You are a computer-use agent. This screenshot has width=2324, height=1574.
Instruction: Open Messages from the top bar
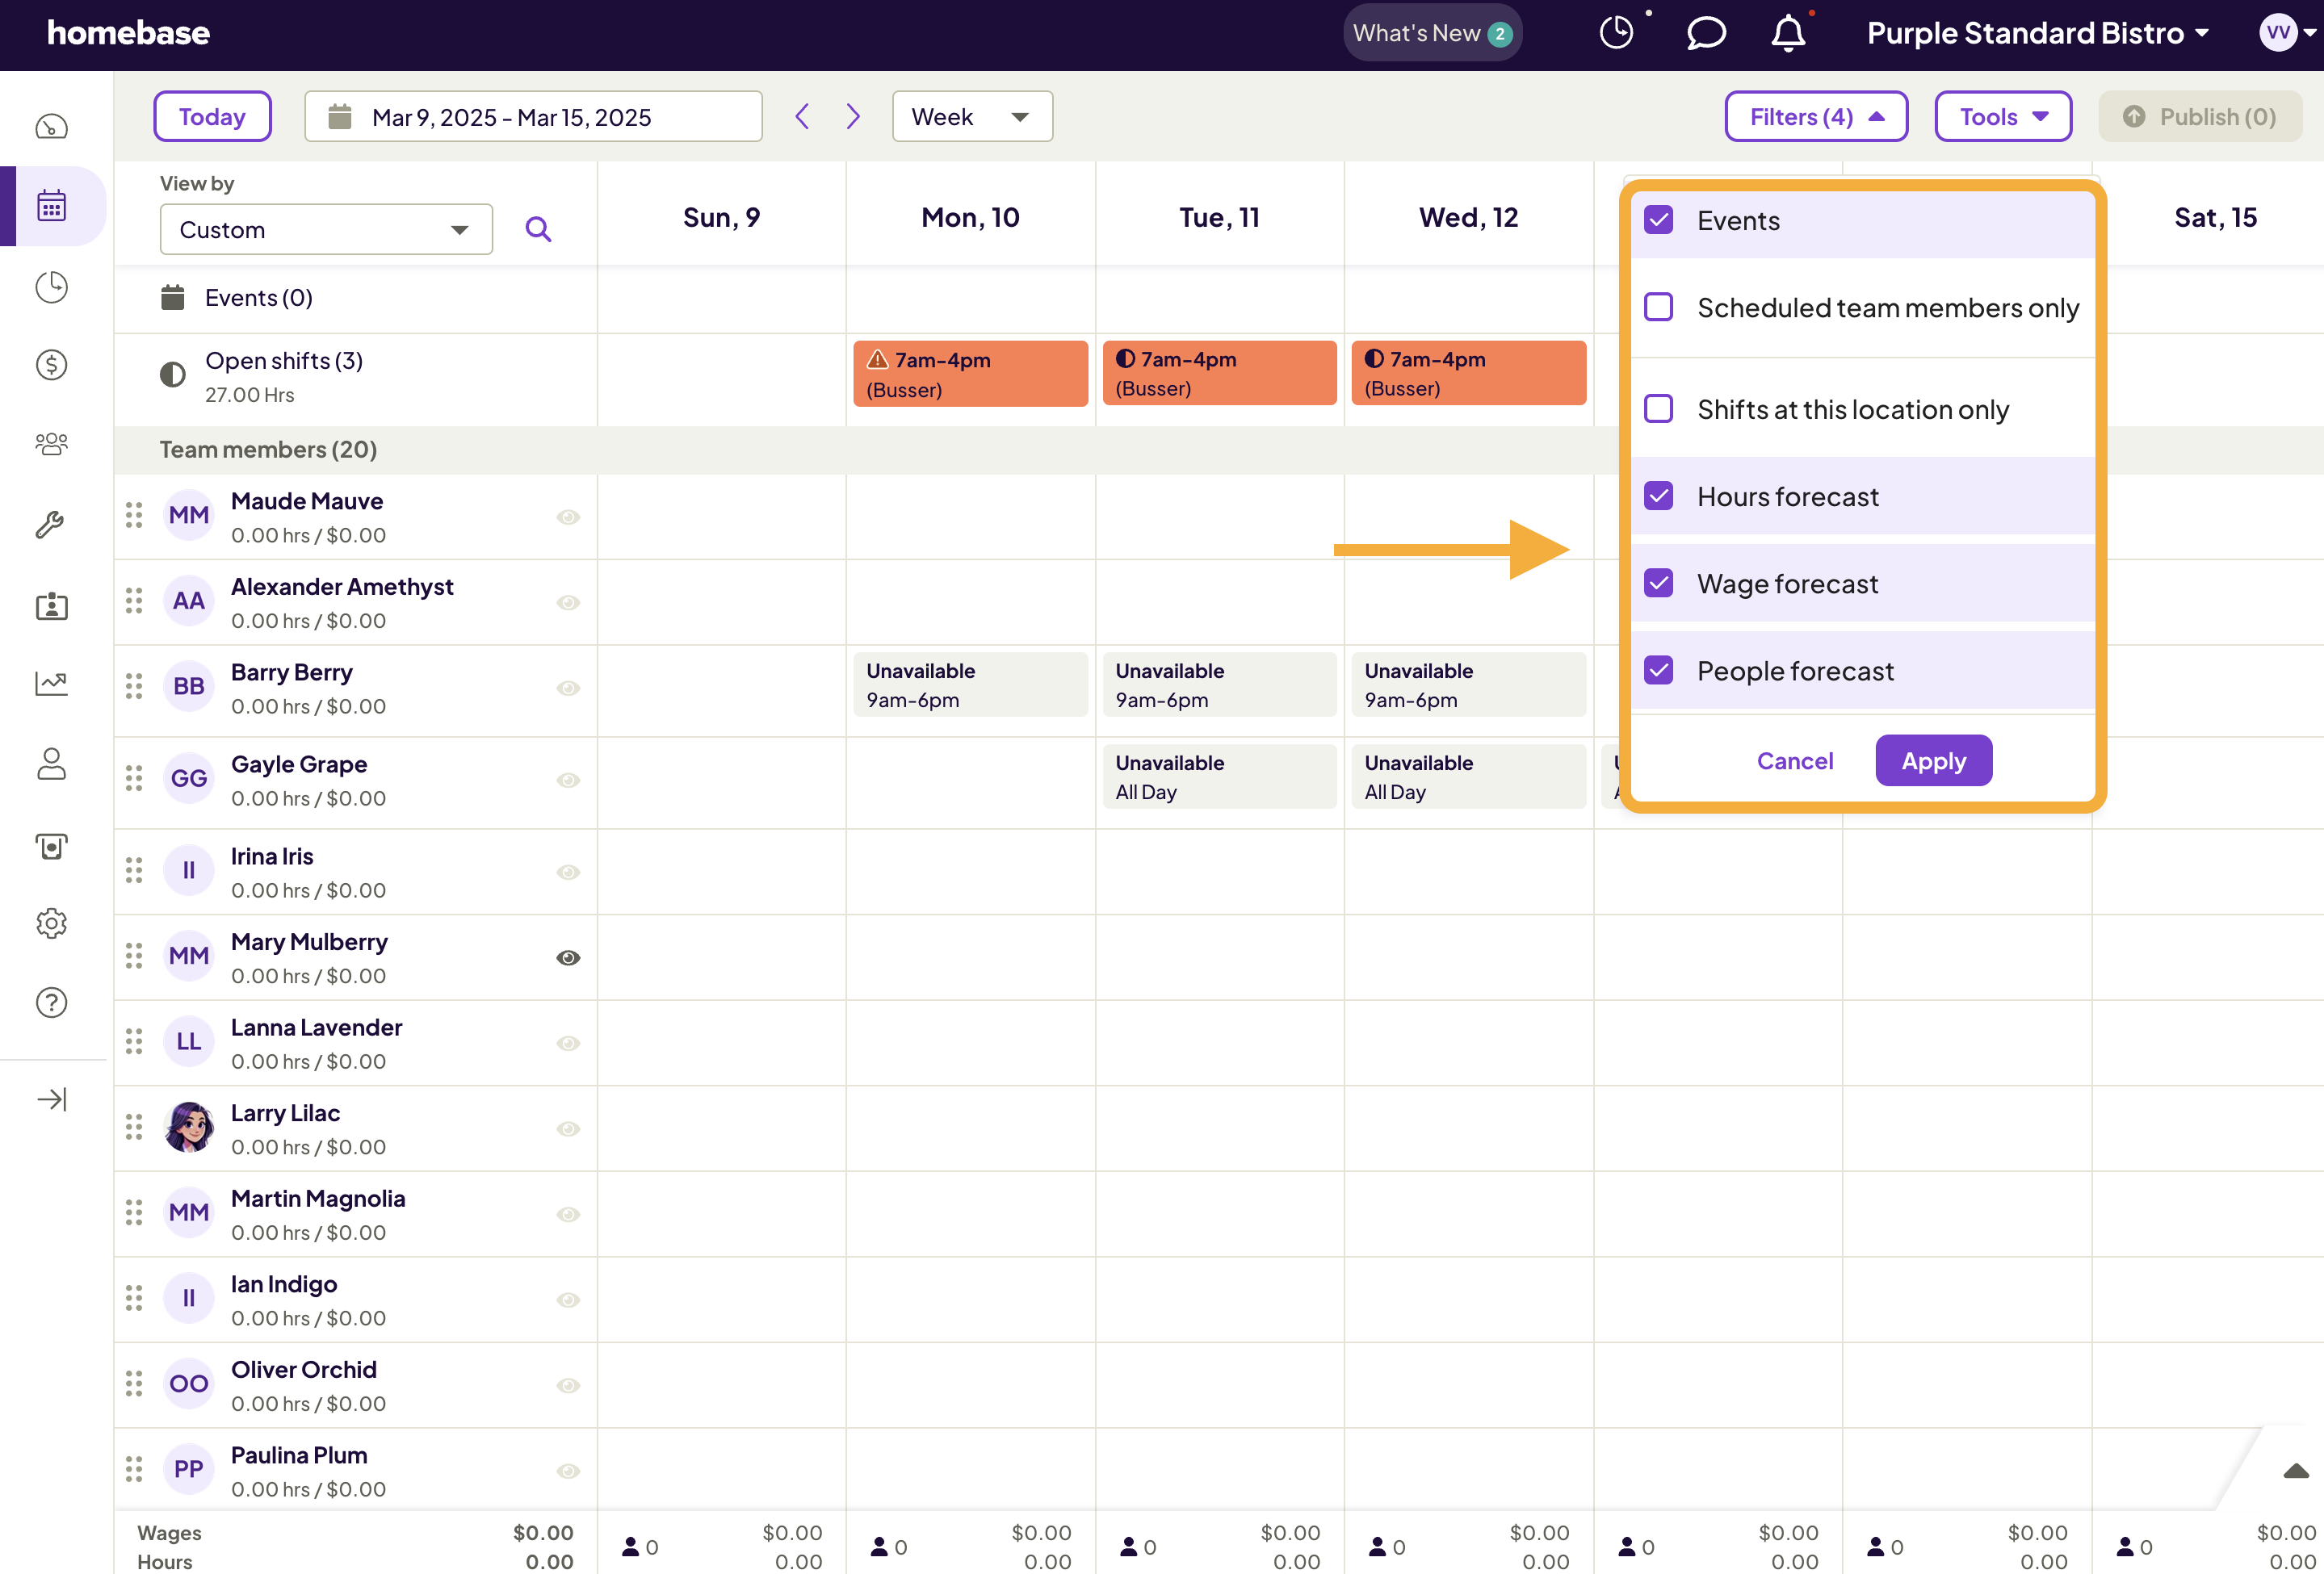[x=1706, y=32]
